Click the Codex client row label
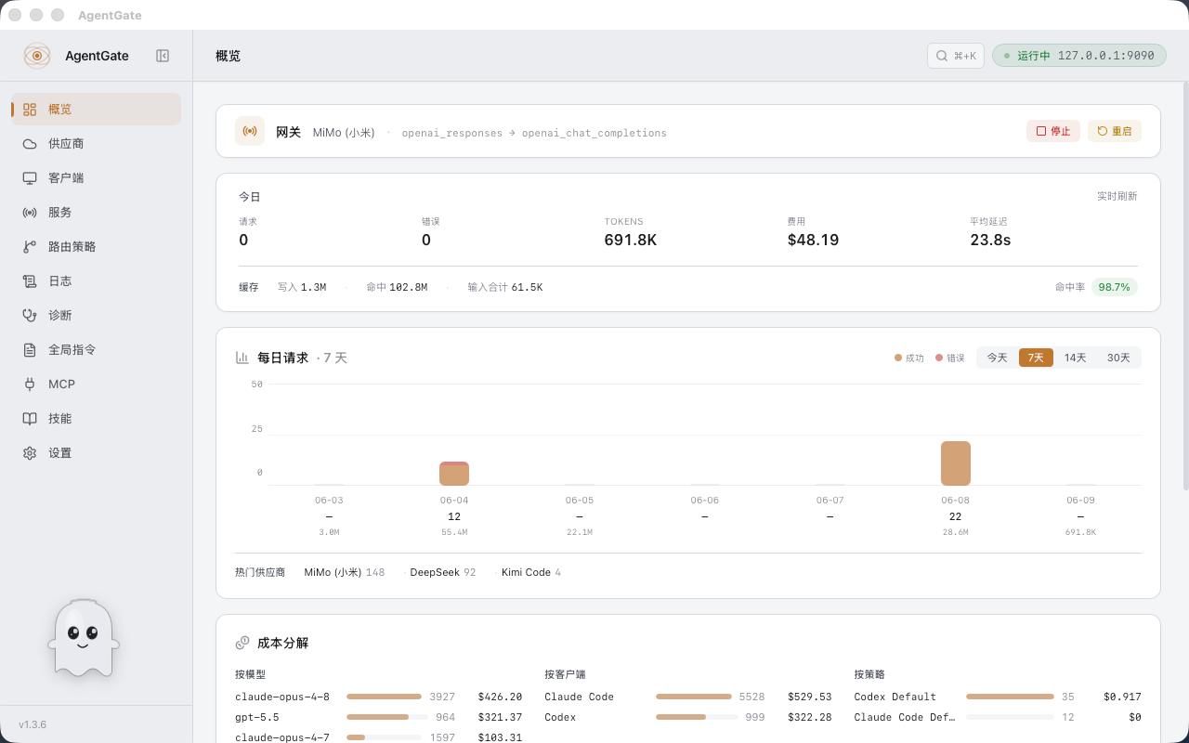Screen dimensions: 1189x743 tap(560, 717)
